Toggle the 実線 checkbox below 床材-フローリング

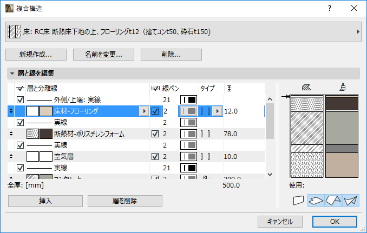(x=21, y=123)
